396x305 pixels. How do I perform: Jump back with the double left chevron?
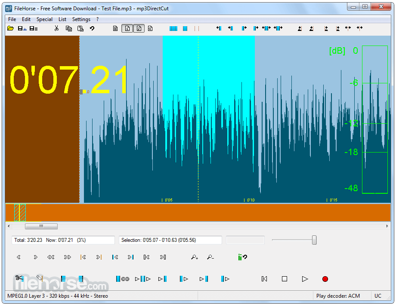51,257
